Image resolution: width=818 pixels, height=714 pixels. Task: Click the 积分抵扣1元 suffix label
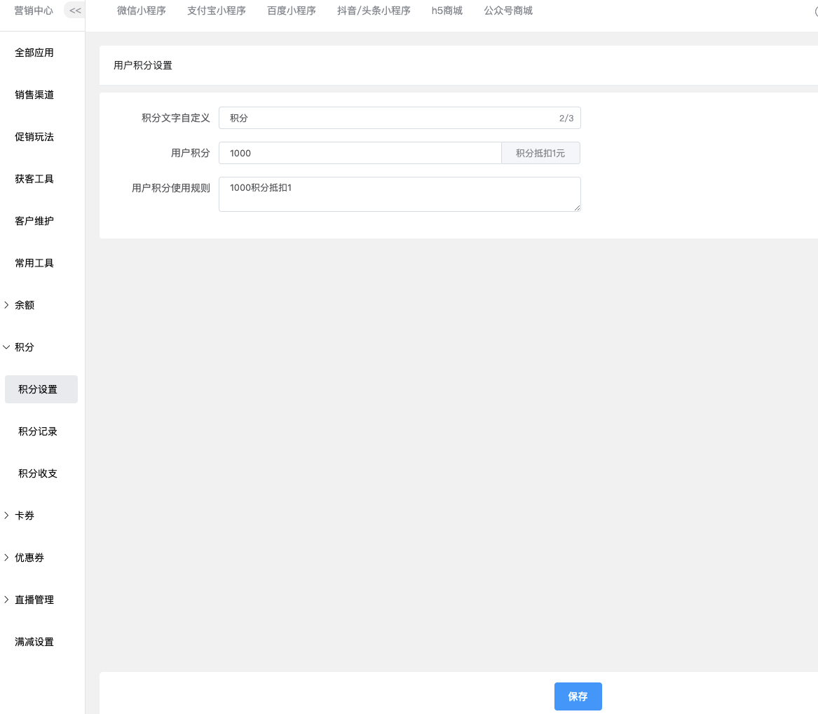(x=541, y=153)
